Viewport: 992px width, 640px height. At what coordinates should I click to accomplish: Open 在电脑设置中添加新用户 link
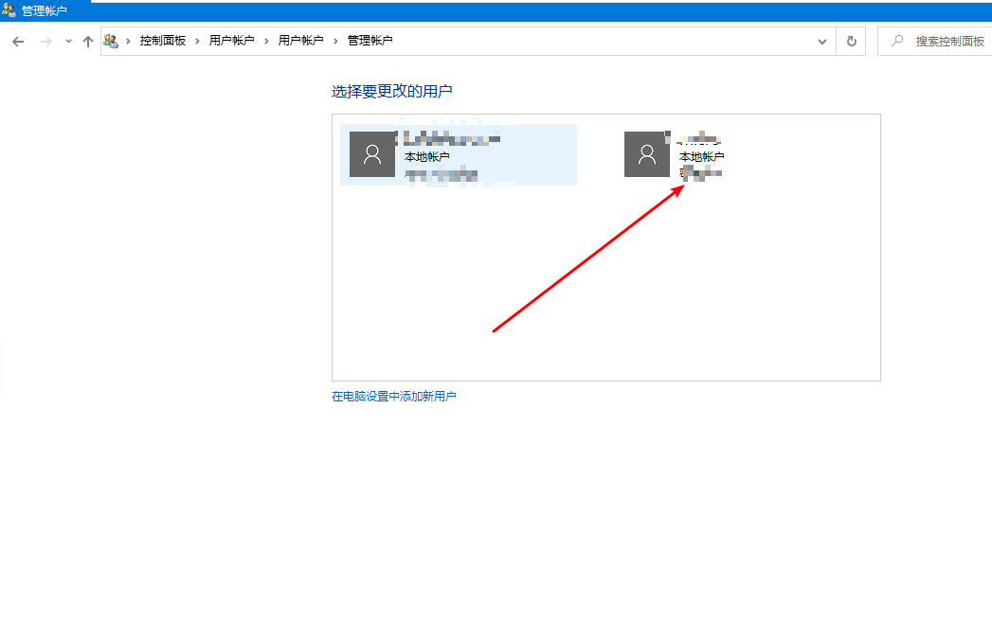pyautogui.click(x=394, y=396)
